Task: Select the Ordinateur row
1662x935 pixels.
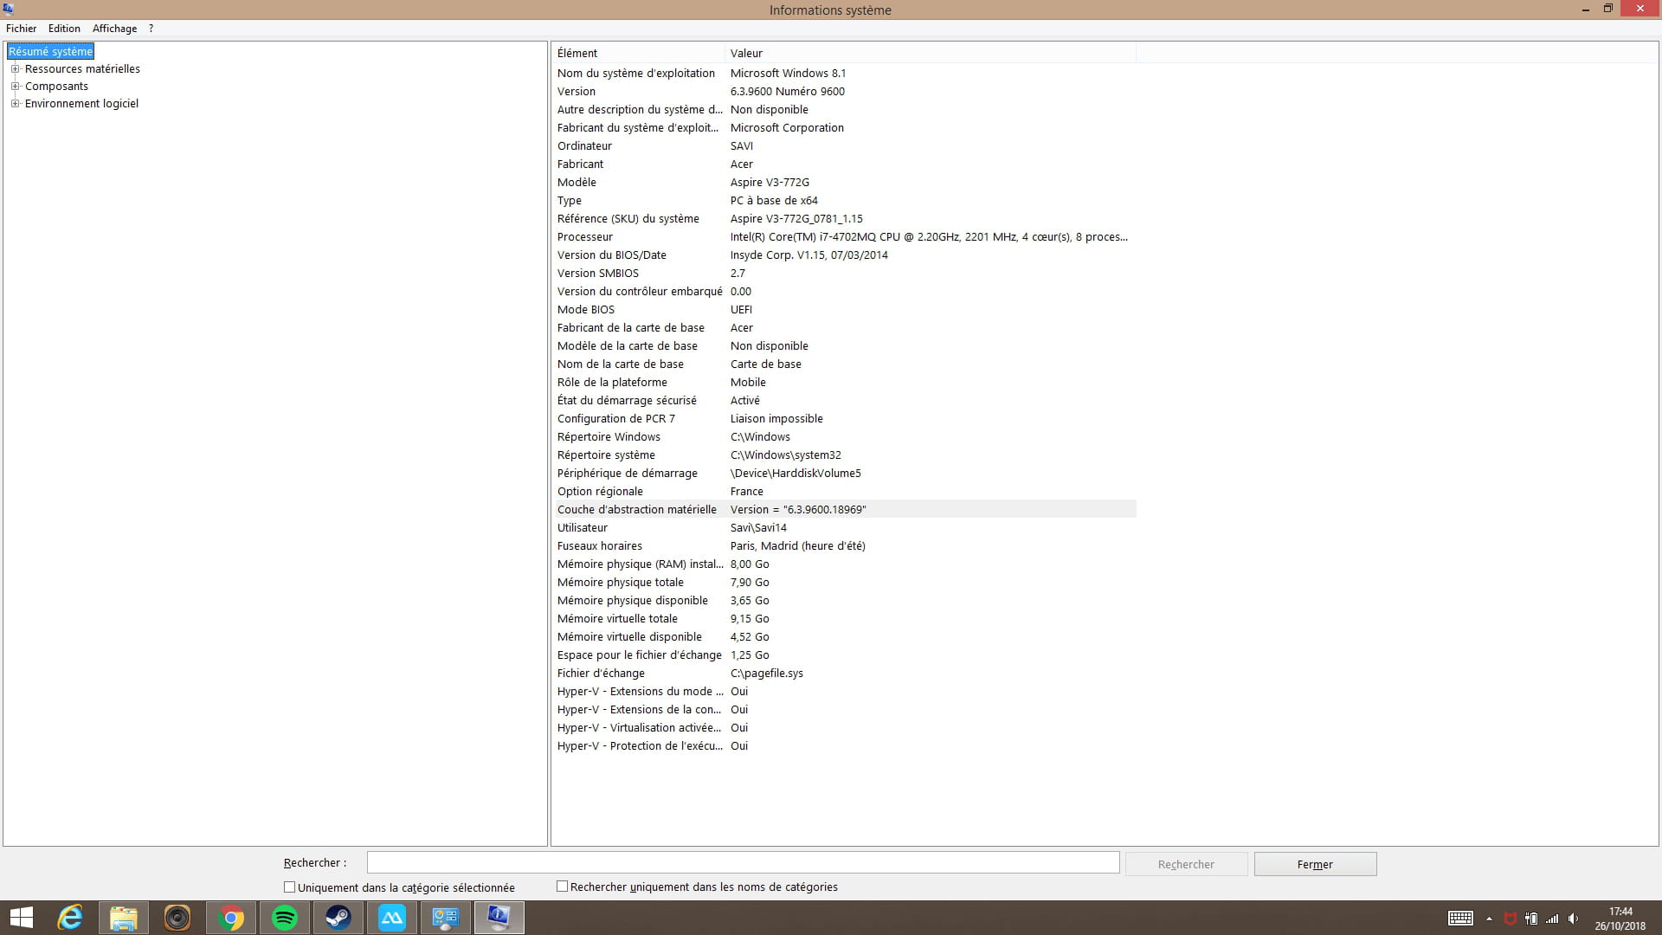Action: coord(845,146)
